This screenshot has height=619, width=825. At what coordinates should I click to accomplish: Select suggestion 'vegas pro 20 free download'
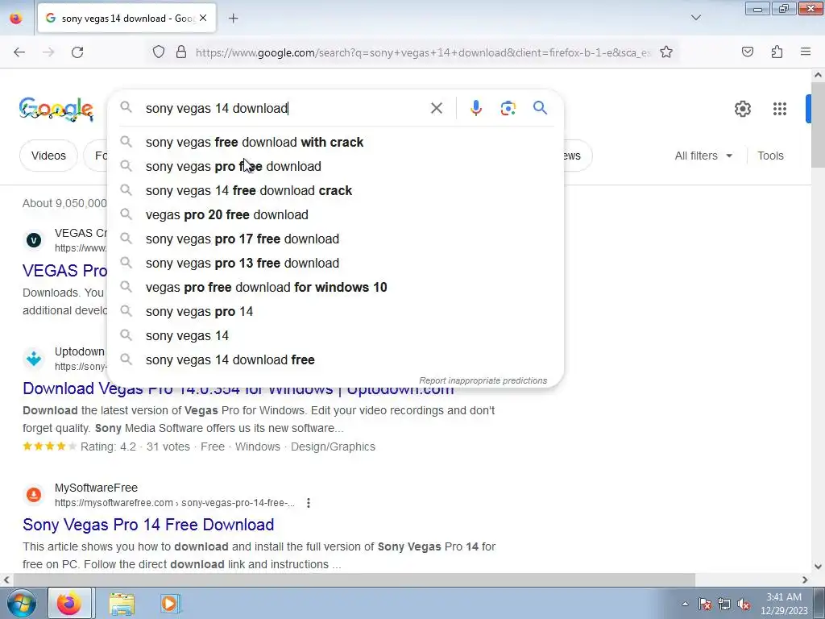click(336, 214)
